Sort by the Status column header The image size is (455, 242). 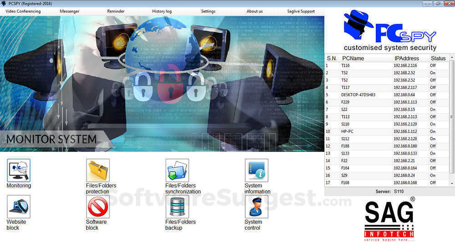(439, 58)
